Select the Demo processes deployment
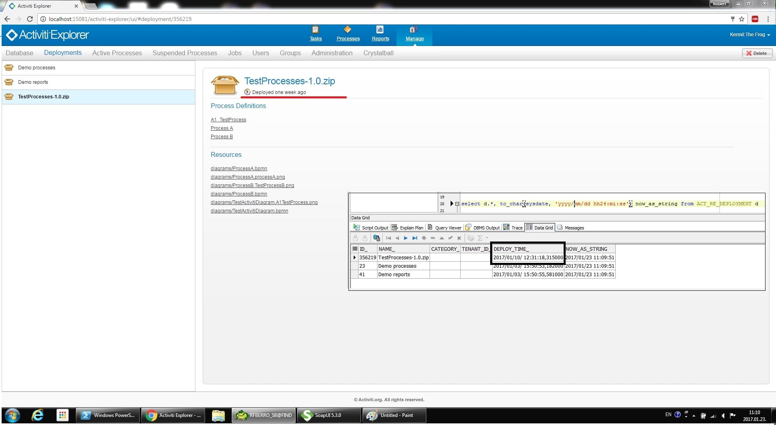 coord(99,68)
